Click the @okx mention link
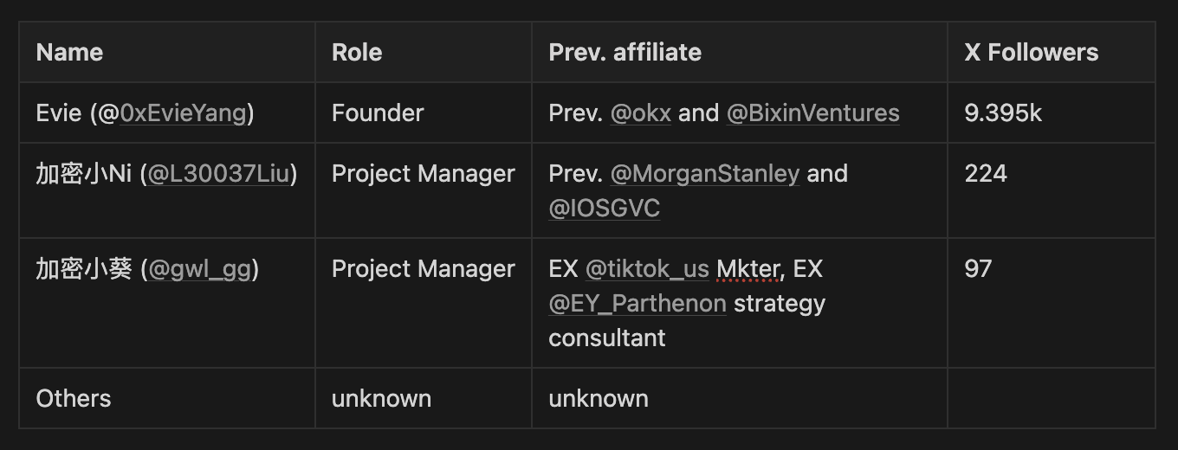Viewport: 1178px width, 450px height. pos(641,113)
